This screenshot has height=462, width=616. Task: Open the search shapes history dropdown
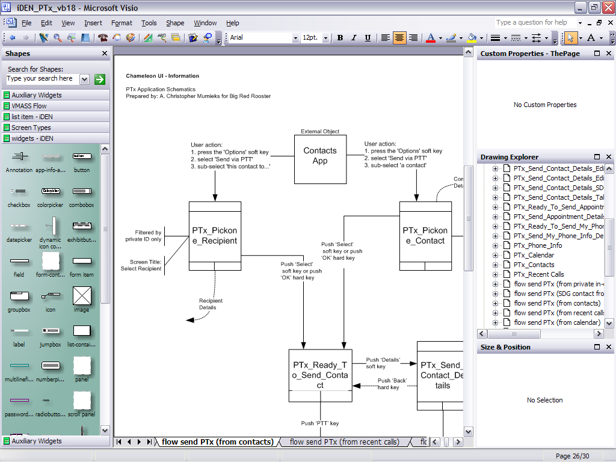point(84,79)
